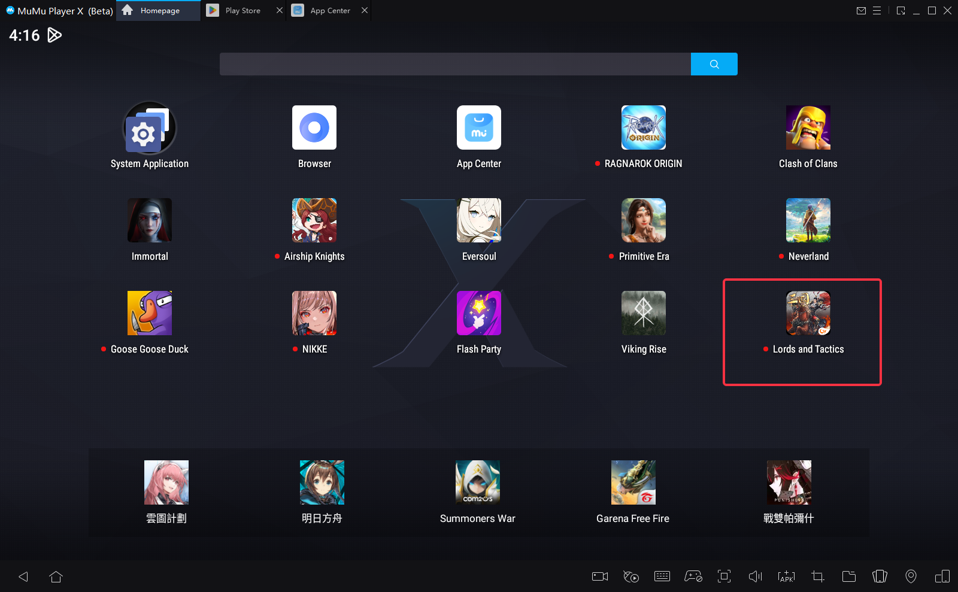Launch RAGNAROK ORIGIN game
The width and height of the screenshot is (958, 592).
(644, 127)
